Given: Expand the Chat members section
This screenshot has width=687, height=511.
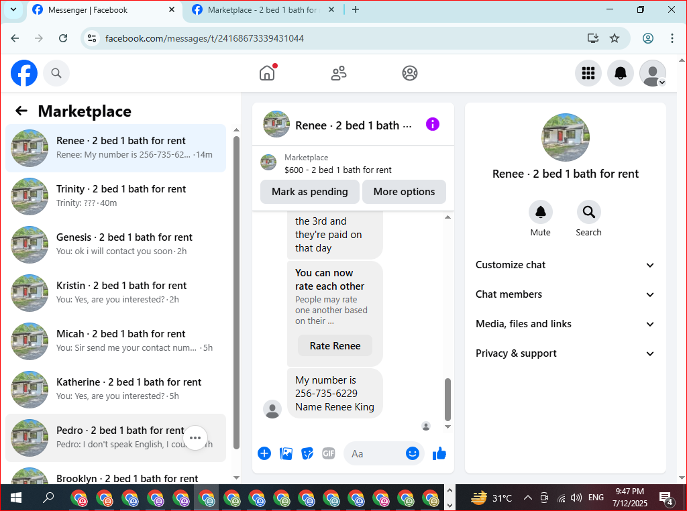Looking at the screenshot, I should pyautogui.click(x=565, y=294).
